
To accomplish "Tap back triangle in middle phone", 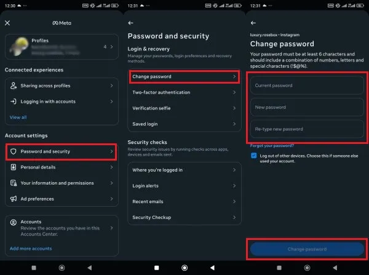I will (x=212, y=268).
